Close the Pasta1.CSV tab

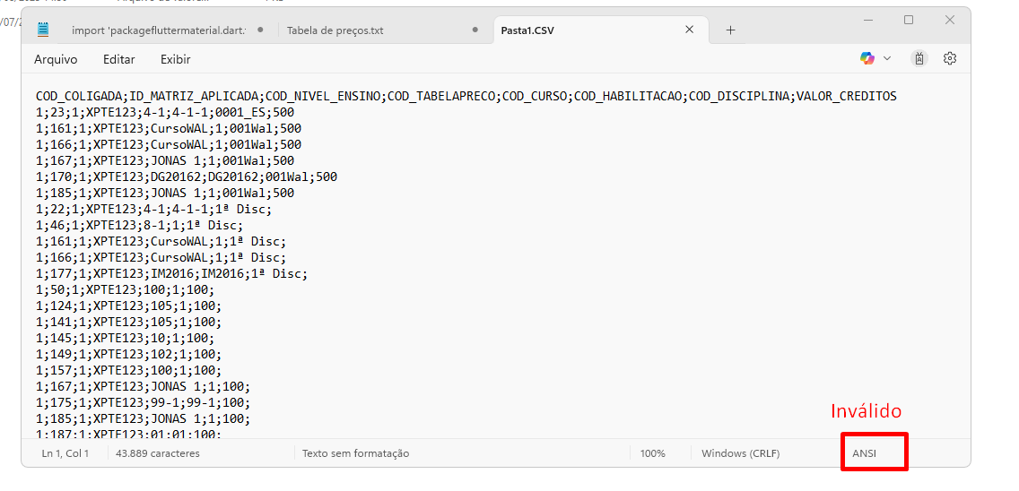tap(689, 30)
